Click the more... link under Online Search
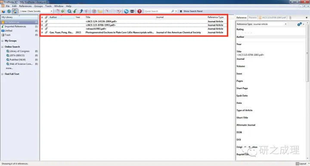 point(9,68)
